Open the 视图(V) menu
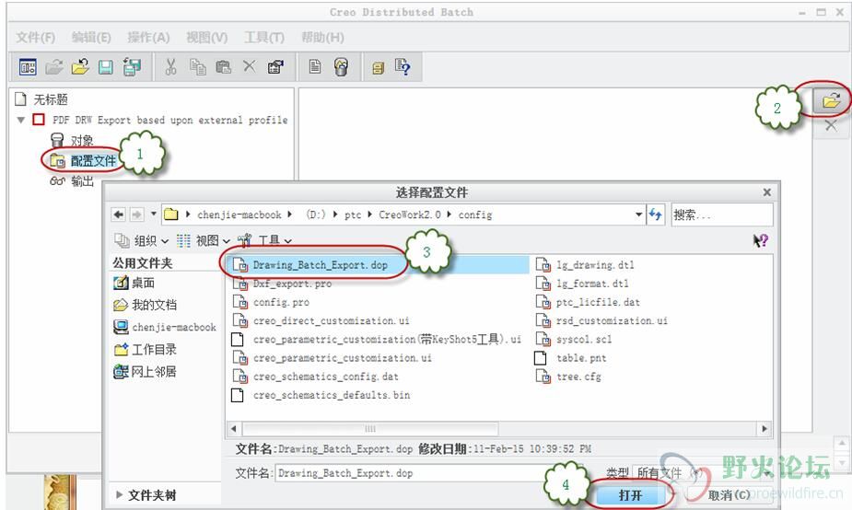This screenshot has height=510, width=852. pyautogui.click(x=207, y=38)
